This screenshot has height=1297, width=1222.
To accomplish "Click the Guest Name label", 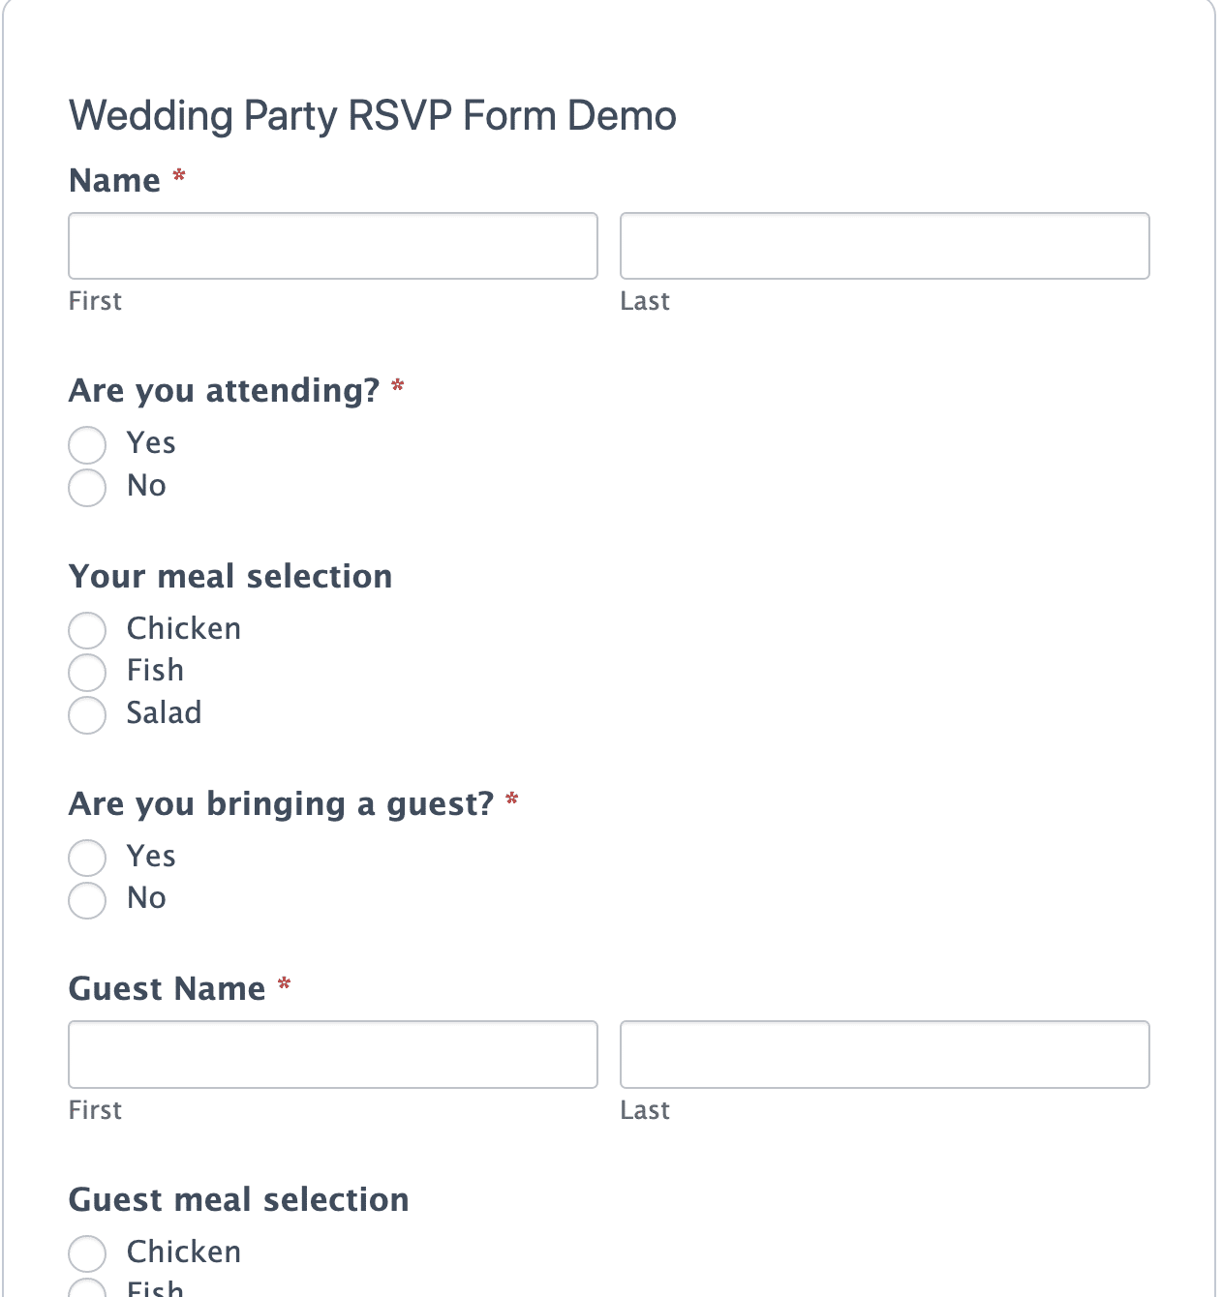I will click(x=167, y=988).
